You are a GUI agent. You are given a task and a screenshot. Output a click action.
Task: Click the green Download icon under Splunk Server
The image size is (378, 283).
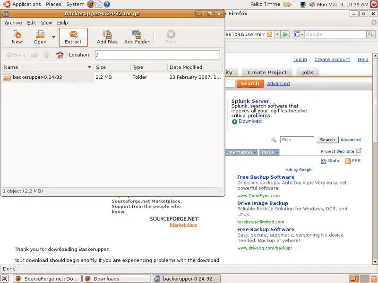[x=234, y=122]
